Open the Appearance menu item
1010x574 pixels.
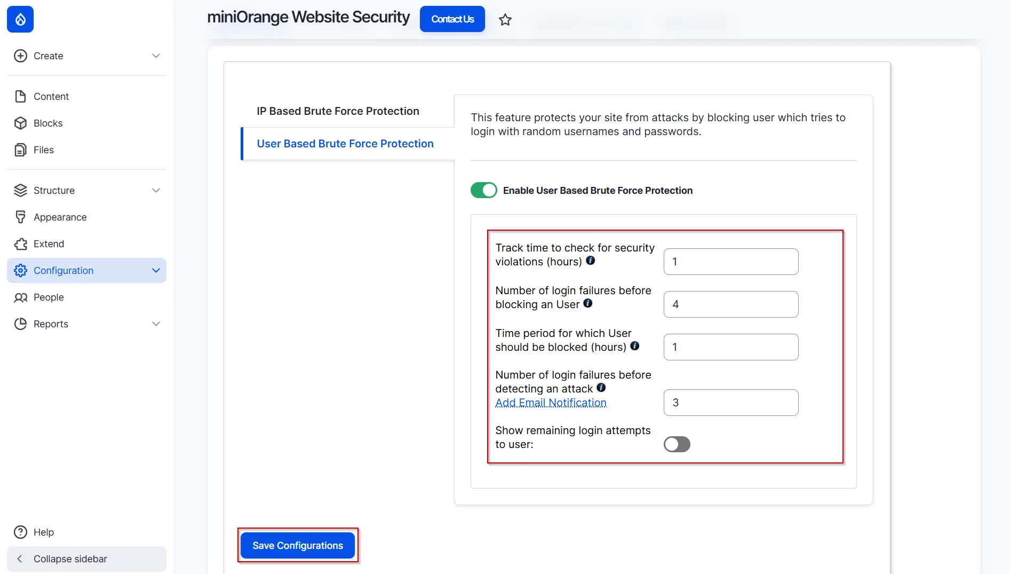[x=86, y=217]
